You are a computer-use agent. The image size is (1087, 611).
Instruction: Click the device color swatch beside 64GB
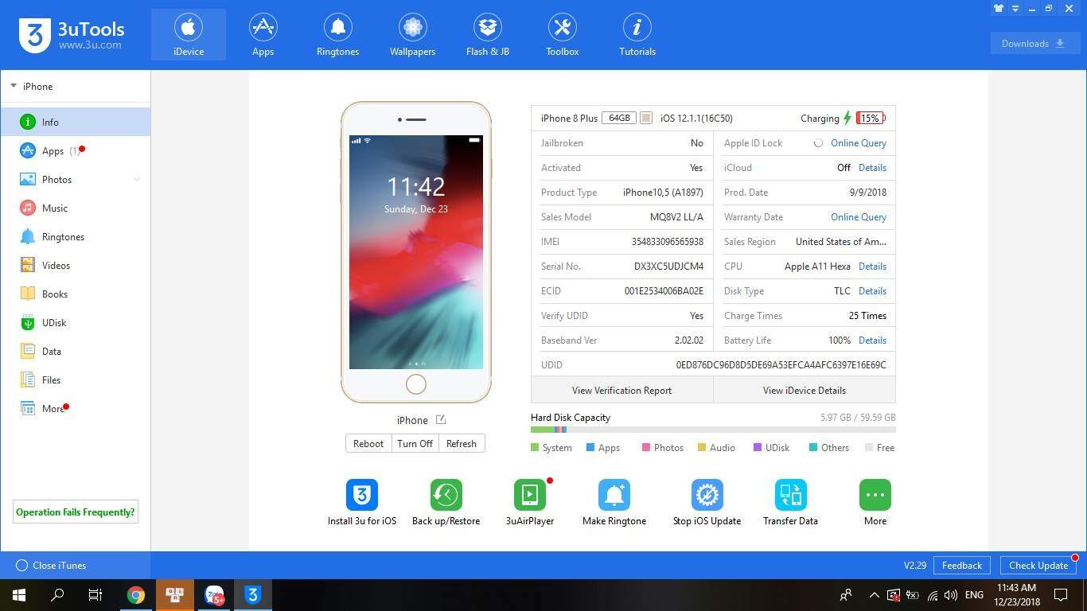[646, 119]
